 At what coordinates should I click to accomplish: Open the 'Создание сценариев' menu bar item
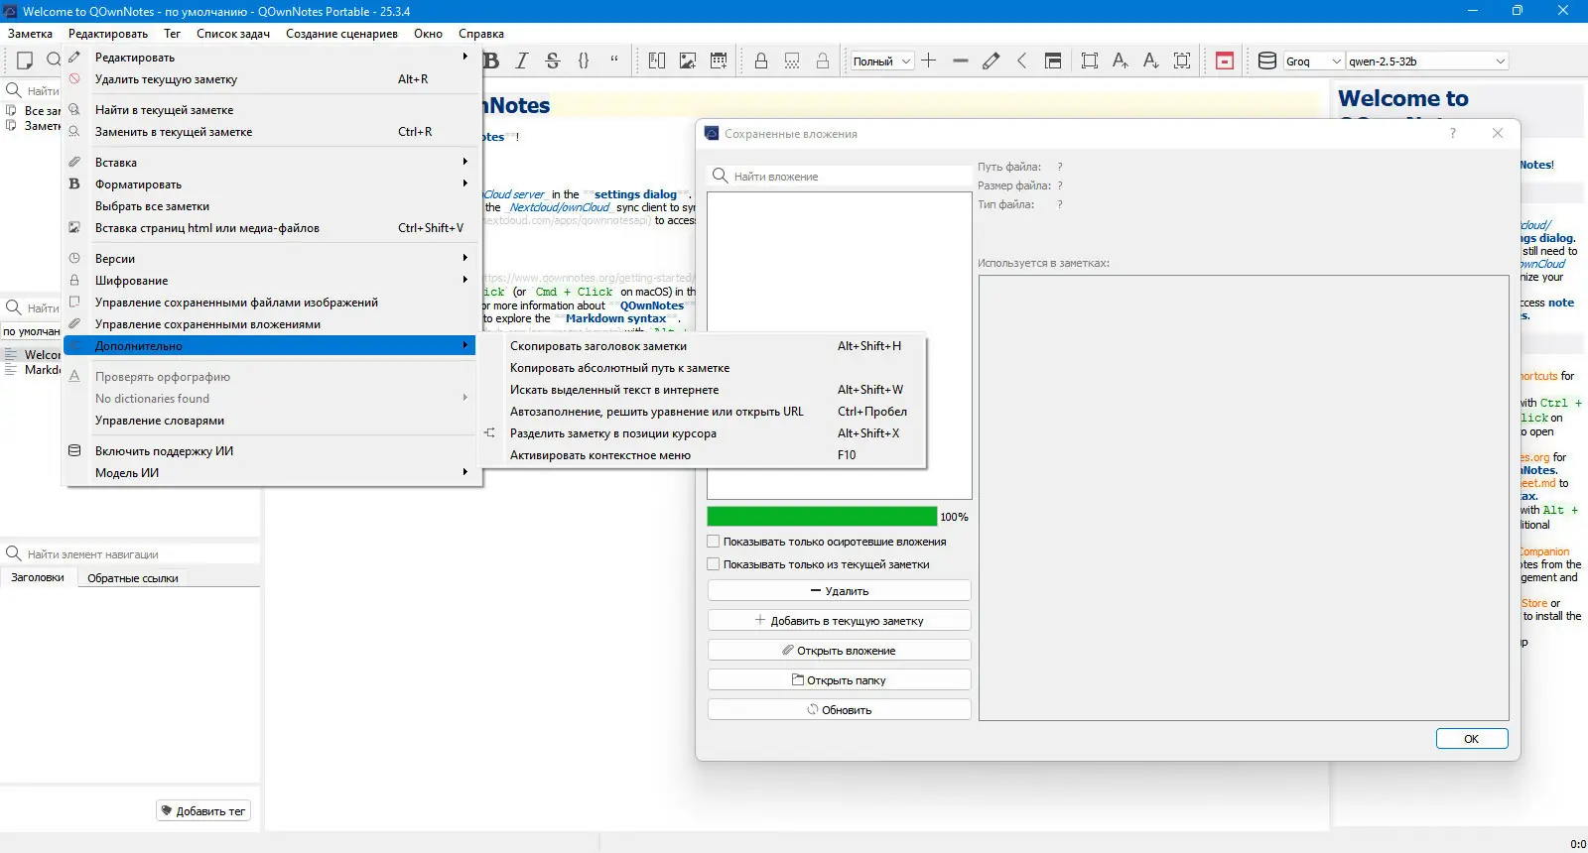(341, 34)
